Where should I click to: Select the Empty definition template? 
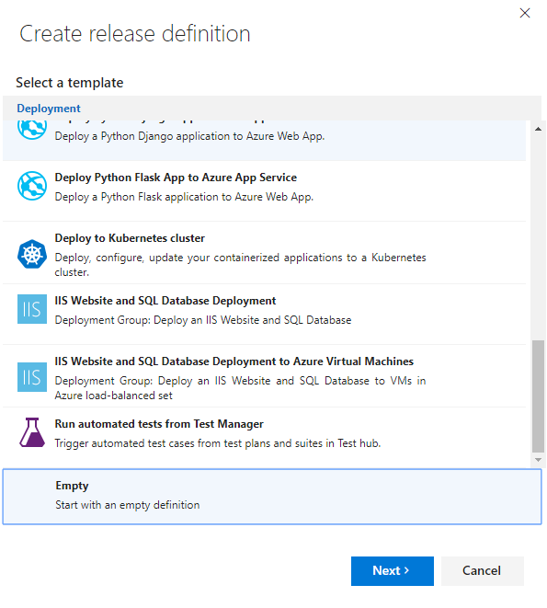pyautogui.click(x=272, y=497)
